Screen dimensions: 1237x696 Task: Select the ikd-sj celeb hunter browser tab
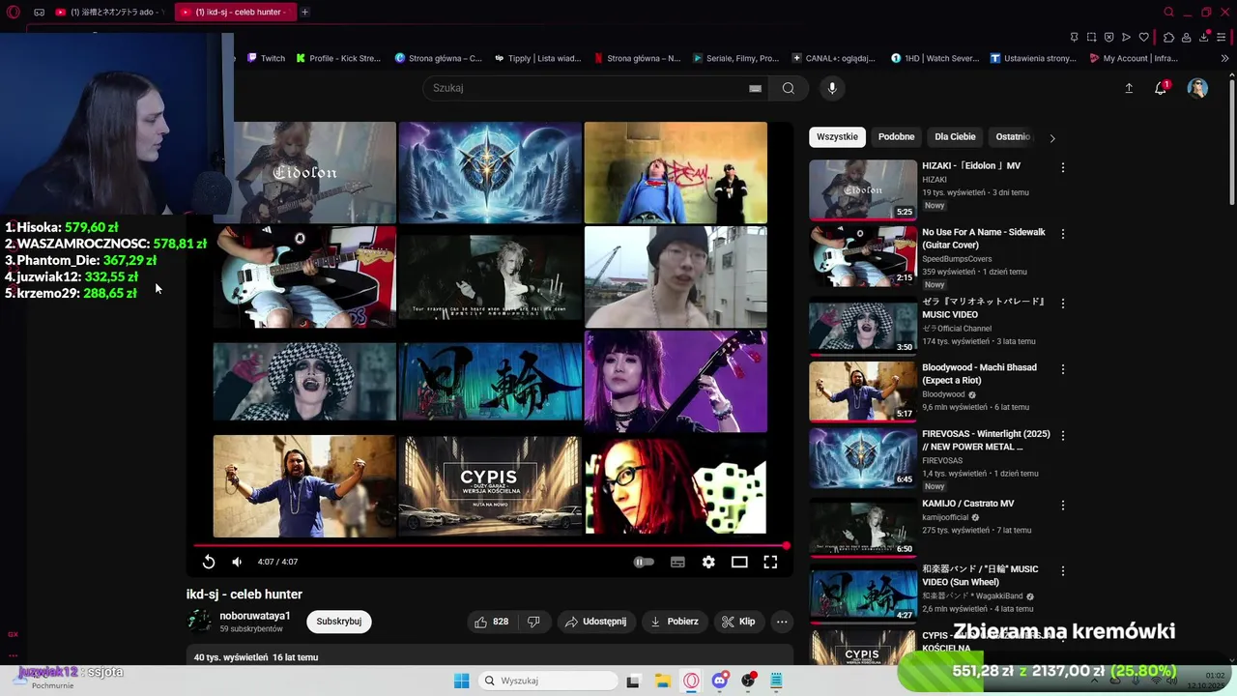pyautogui.click(x=235, y=12)
